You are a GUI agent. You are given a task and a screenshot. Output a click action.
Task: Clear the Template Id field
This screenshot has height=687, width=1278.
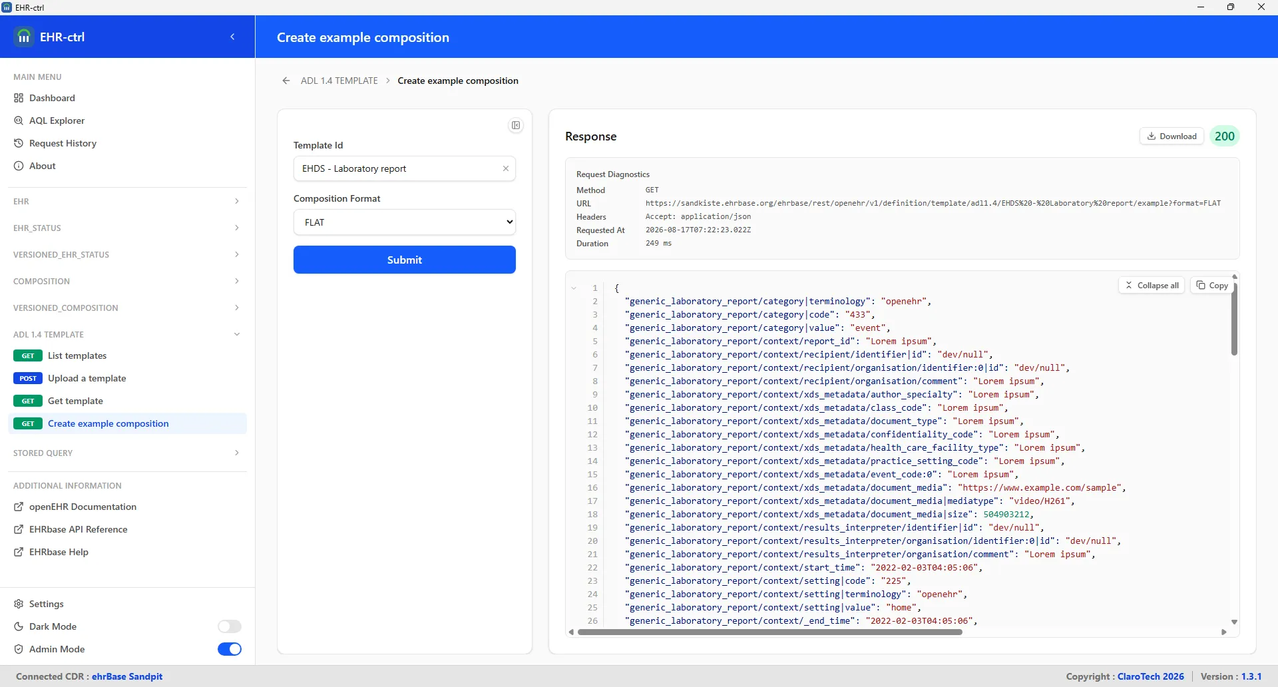(506, 168)
